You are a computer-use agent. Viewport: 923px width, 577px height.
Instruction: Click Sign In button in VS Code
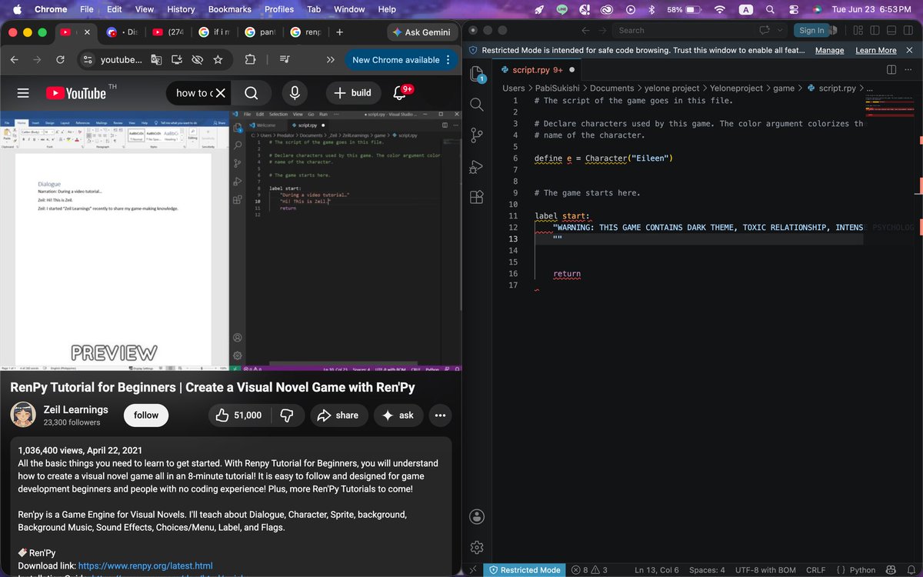click(811, 30)
